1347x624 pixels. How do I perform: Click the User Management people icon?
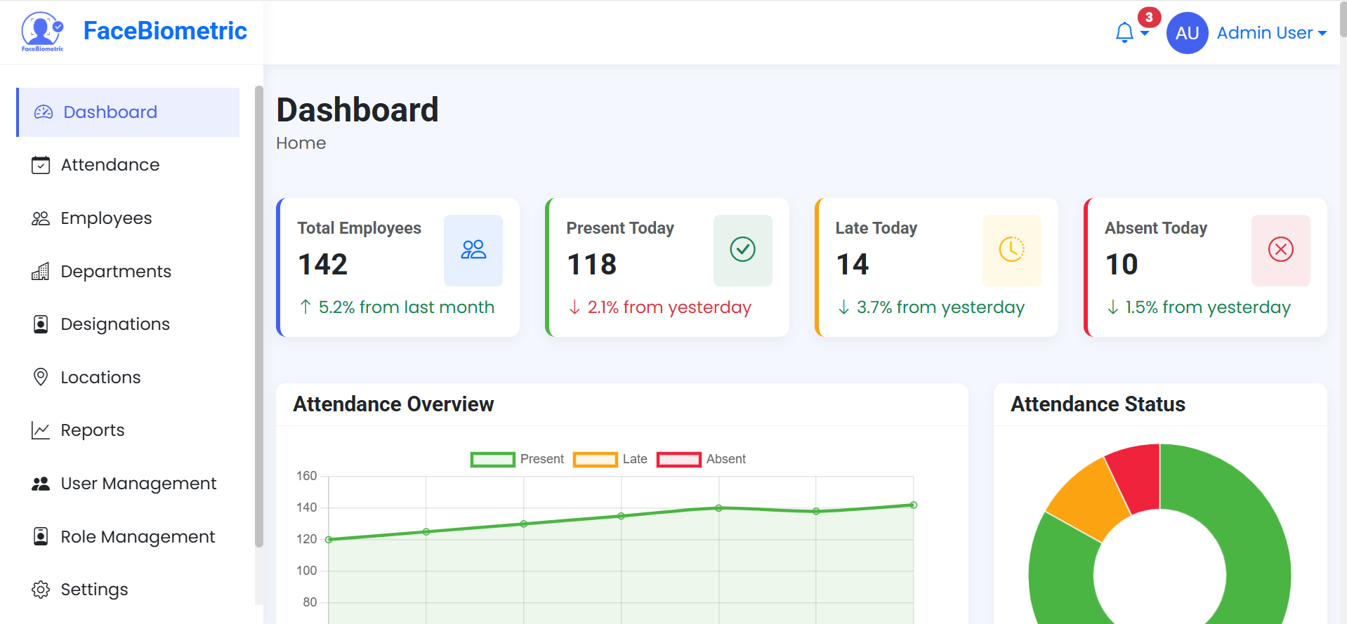[x=41, y=484]
